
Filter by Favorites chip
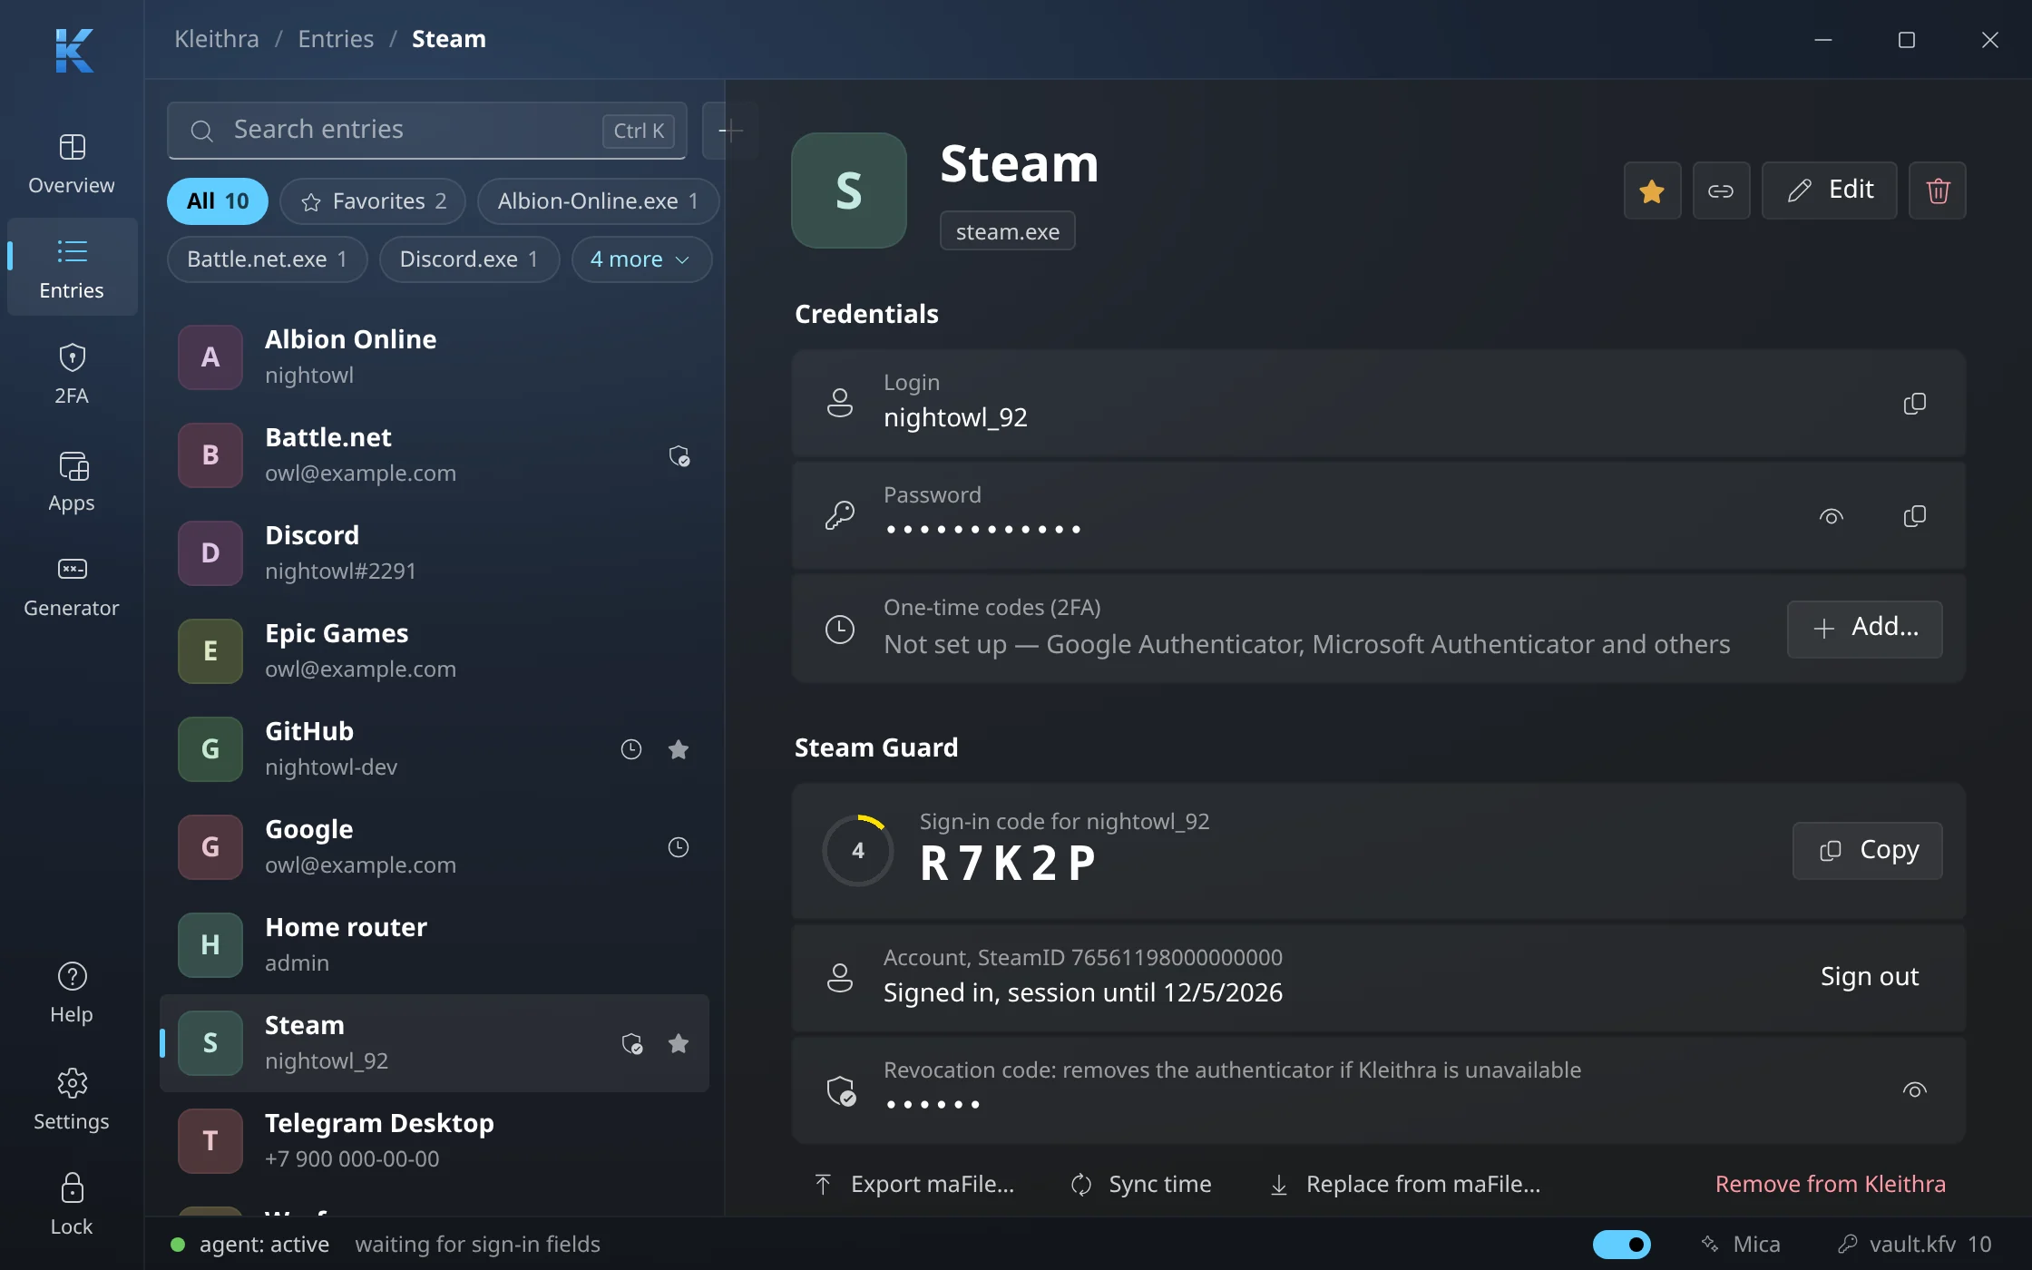(x=373, y=201)
